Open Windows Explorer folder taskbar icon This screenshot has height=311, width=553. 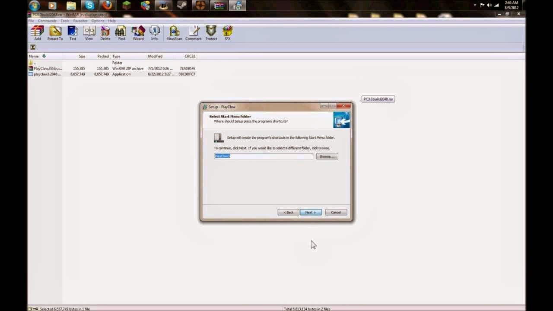pyautogui.click(x=71, y=6)
